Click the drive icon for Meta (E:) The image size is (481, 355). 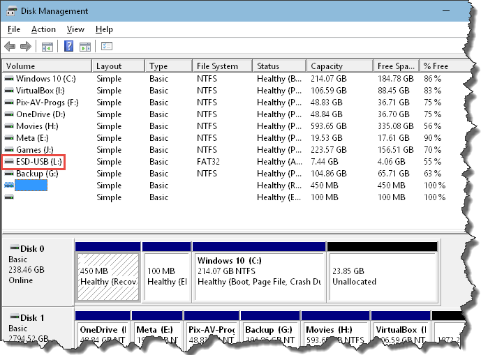point(9,138)
